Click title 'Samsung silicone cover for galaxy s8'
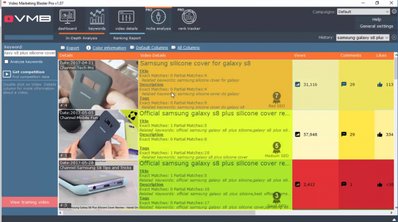The width and height of the screenshot is (398, 222). coord(195,63)
